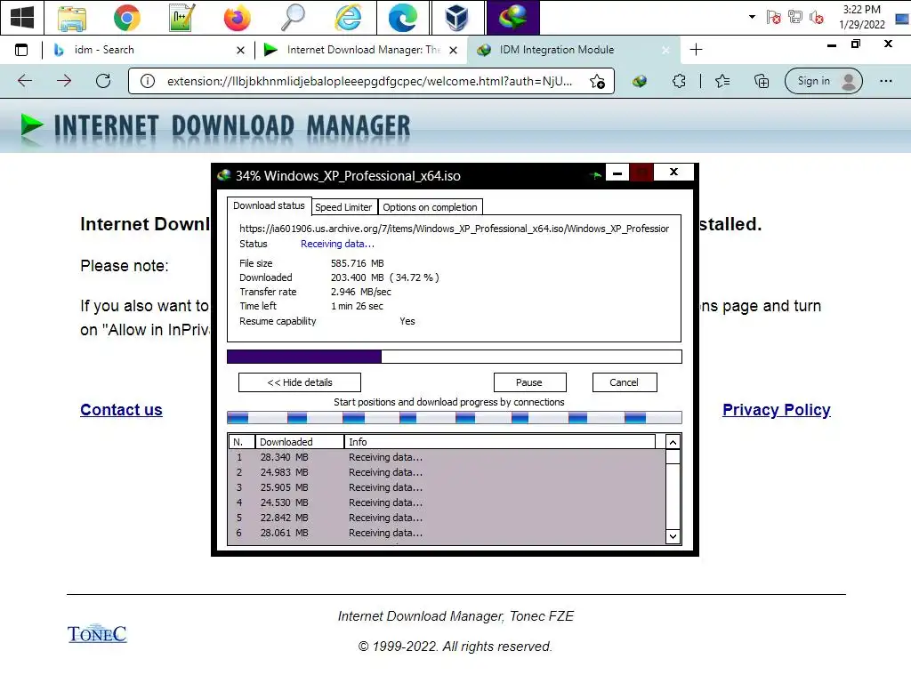
Task: Open File Explorer from the taskbar
Action: click(72, 18)
